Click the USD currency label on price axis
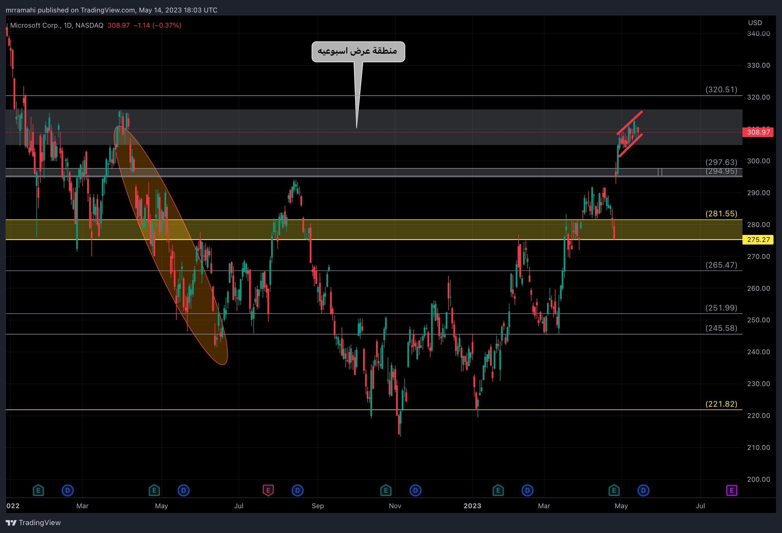782x533 pixels. coord(755,23)
